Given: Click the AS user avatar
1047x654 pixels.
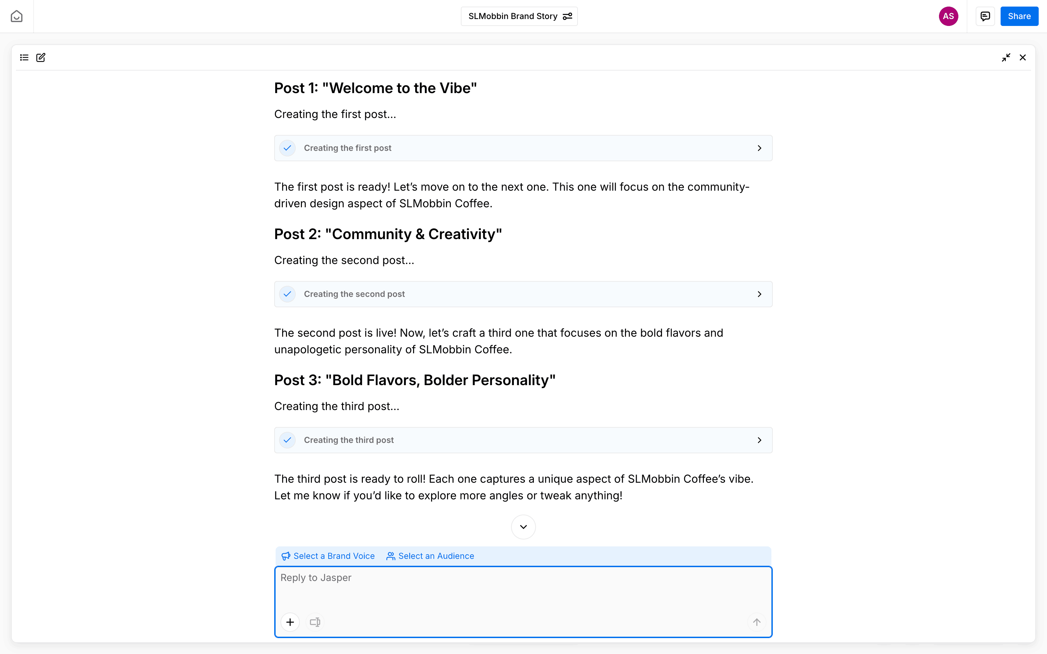Looking at the screenshot, I should pos(948,17).
